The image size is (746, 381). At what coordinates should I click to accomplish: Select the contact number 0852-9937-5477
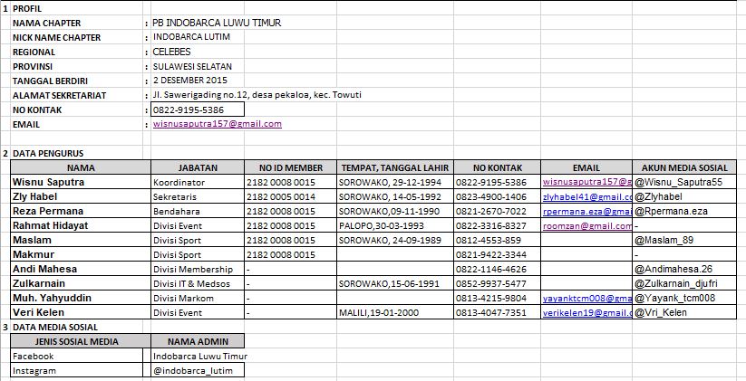[497, 283]
